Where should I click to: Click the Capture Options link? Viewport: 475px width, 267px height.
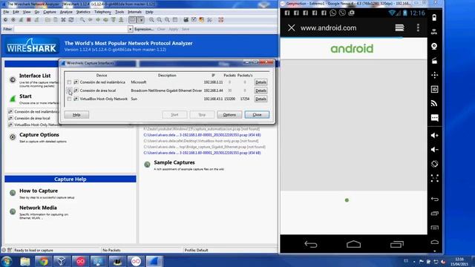[39, 135]
